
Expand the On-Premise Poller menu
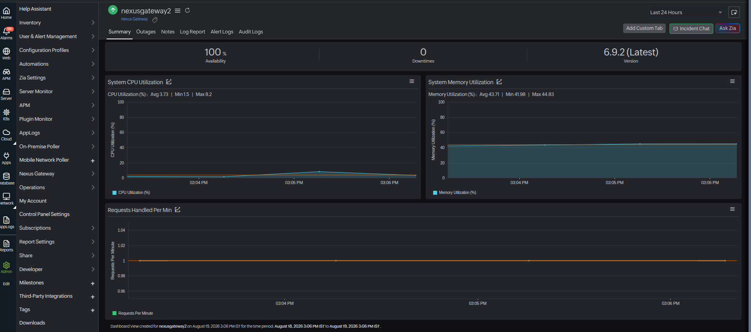tap(57, 147)
